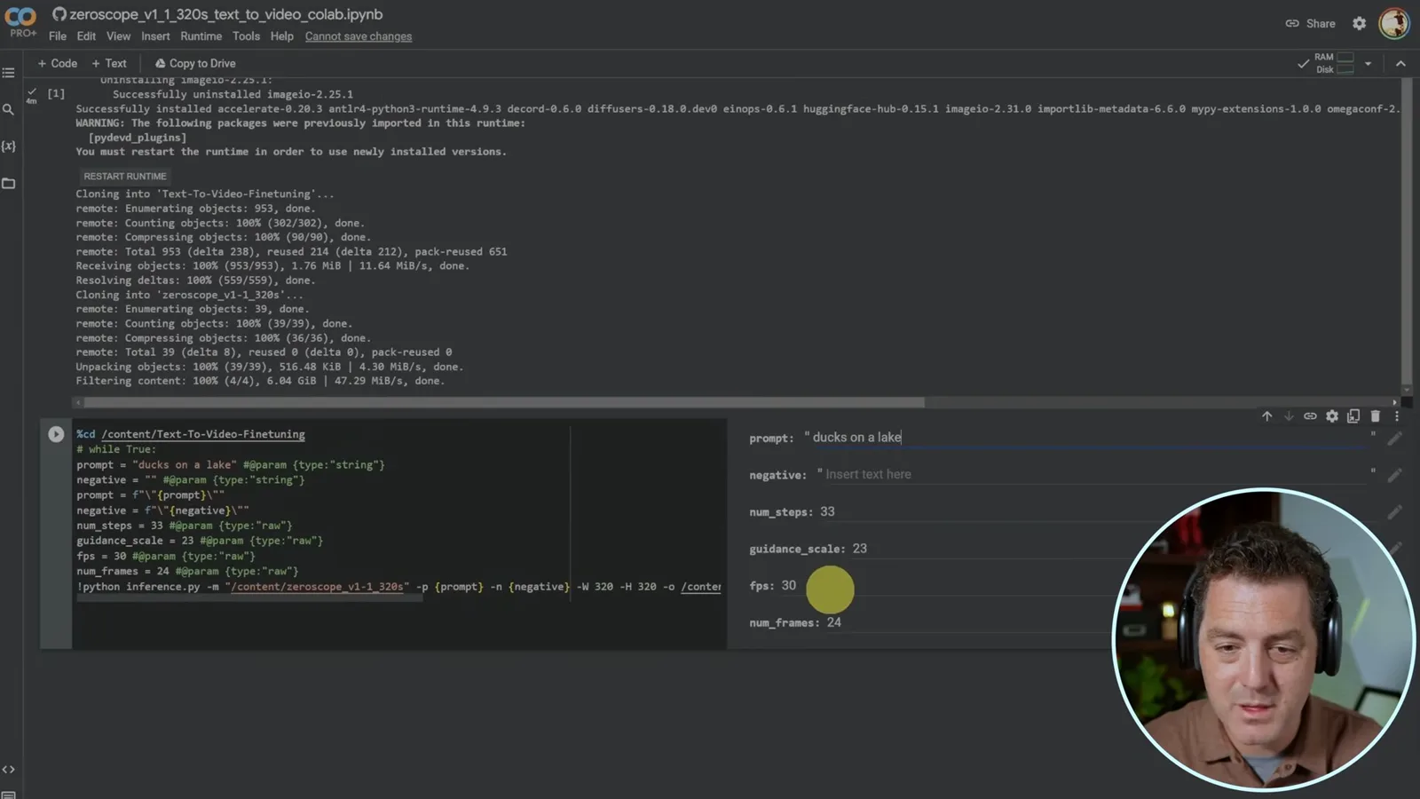Add a new Code cell
The height and width of the screenshot is (799, 1420).
click(x=57, y=64)
